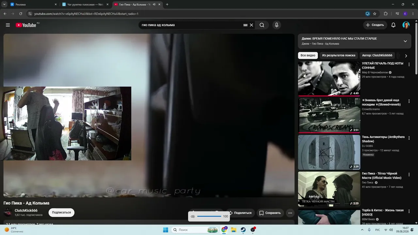The height and width of the screenshot is (235, 418).
Task: Open a new browser tab
Action: (x=167, y=5)
